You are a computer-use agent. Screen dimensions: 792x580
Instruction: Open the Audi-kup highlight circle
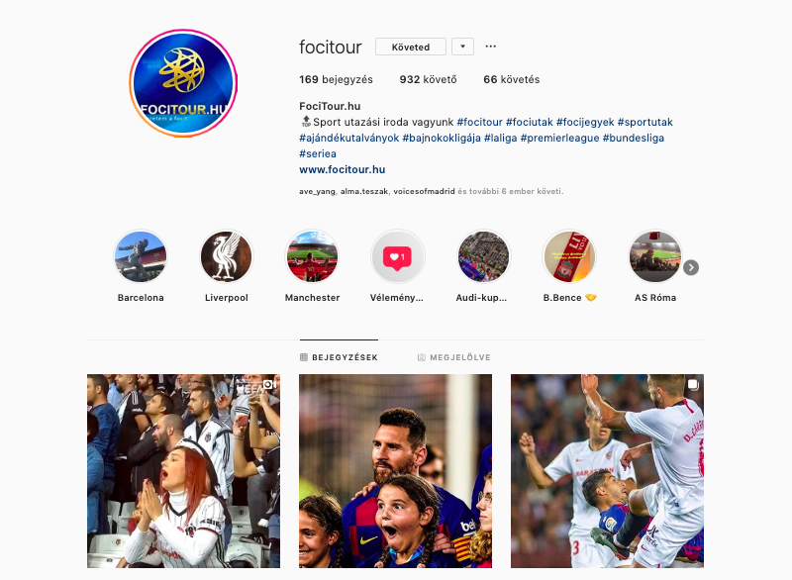(x=483, y=256)
